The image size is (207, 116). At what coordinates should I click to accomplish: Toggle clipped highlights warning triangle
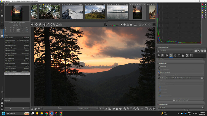[x=131, y=25]
